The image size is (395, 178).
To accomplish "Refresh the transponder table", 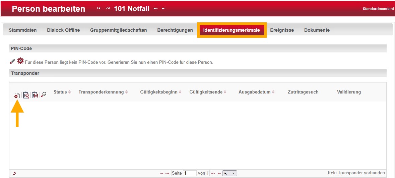I will [14, 173].
